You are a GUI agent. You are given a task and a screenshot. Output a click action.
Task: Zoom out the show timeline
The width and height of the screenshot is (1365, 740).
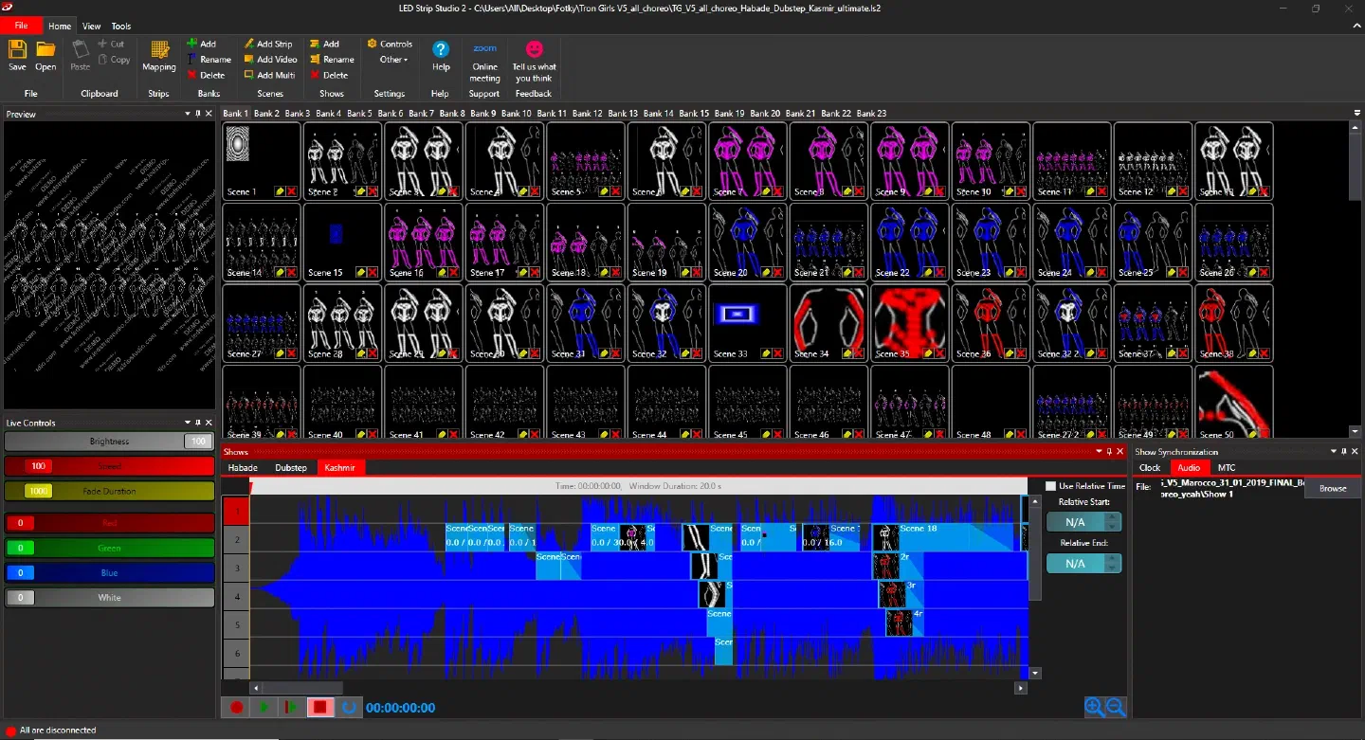tap(1116, 707)
